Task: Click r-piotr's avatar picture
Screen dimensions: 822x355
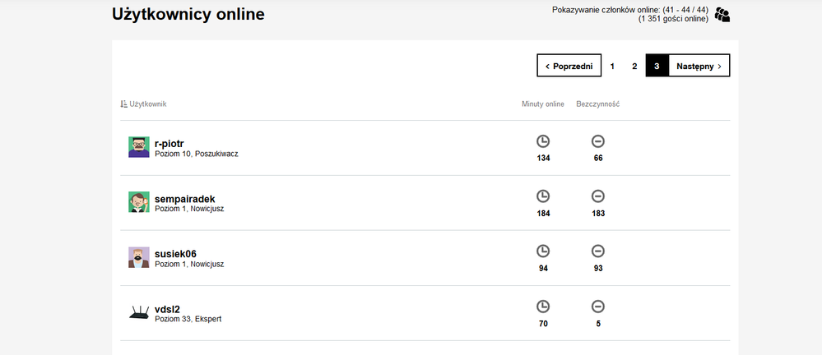Action: (x=138, y=147)
